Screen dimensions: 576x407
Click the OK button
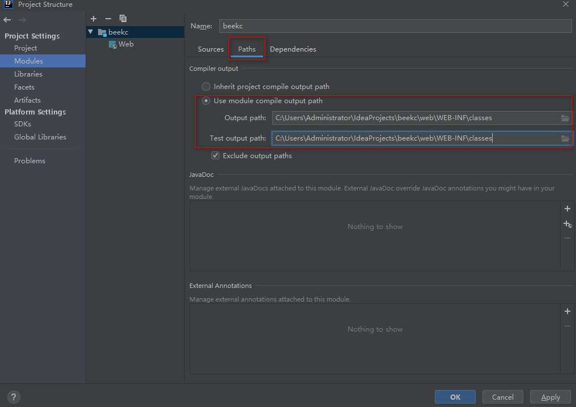coord(455,397)
